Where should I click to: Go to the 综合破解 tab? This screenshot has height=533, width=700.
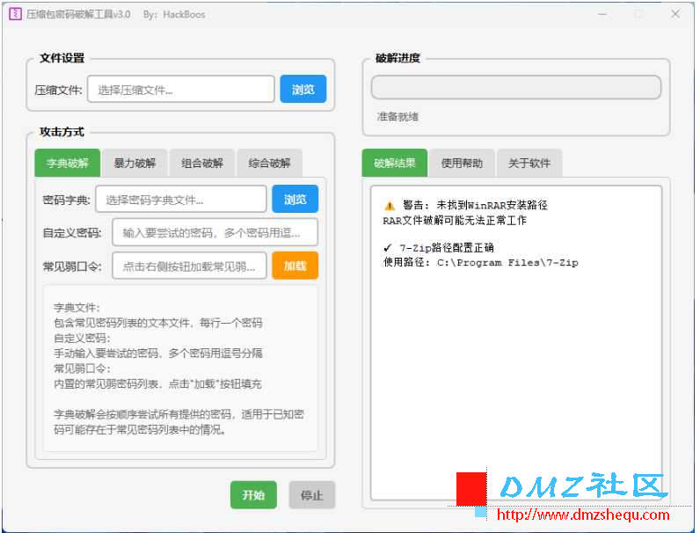pos(269,163)
